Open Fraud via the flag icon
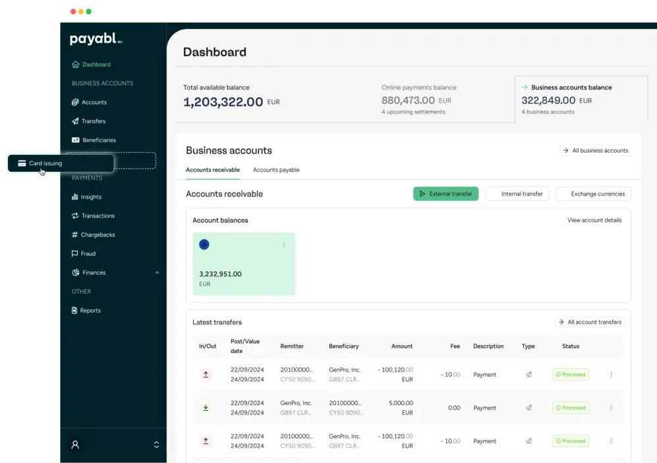This screenshot has height=463, width=657. point(75,254)
